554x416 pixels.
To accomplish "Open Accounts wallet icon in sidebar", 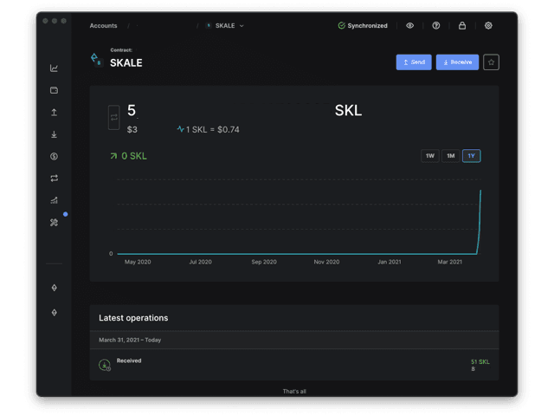I will (55, 90).
